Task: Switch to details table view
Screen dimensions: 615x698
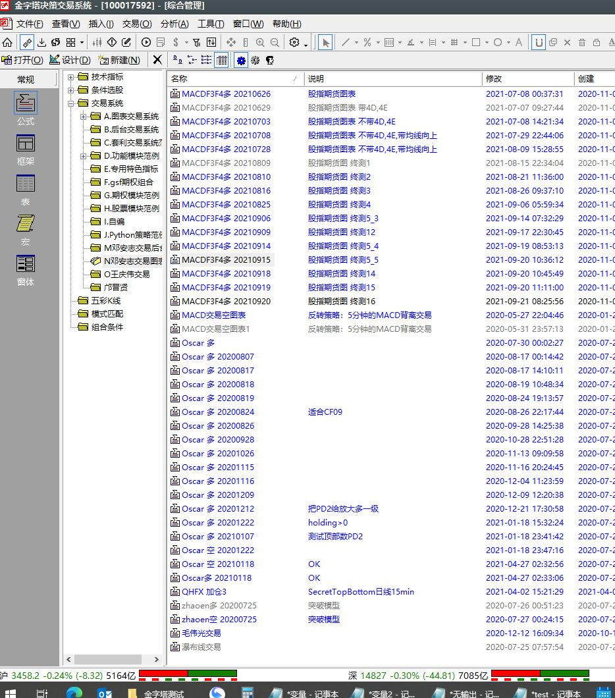Action: pos(222,60)
